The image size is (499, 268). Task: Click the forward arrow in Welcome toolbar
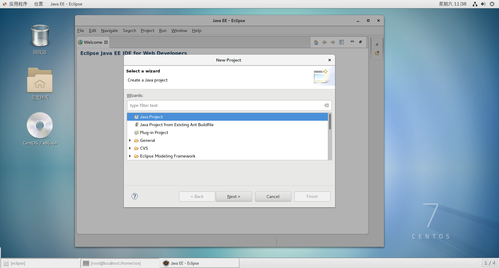(x=333, y=42)
